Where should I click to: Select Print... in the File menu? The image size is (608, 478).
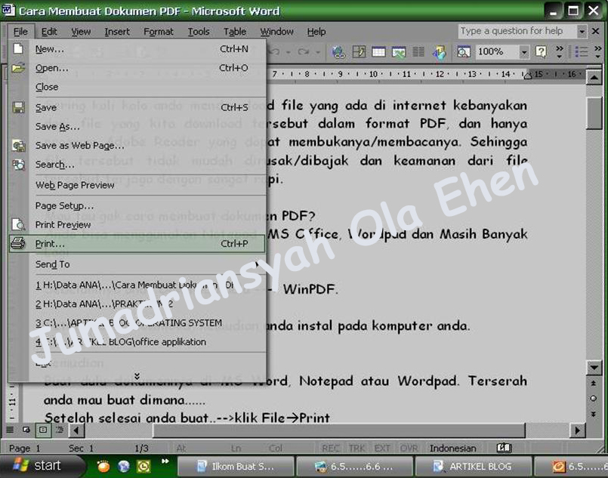click(137, 243)
